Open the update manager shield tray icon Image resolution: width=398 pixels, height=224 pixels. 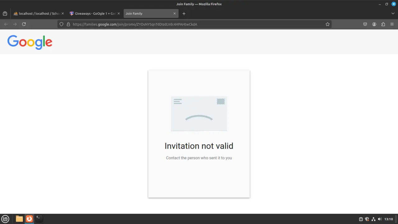(x=367, y=219)
